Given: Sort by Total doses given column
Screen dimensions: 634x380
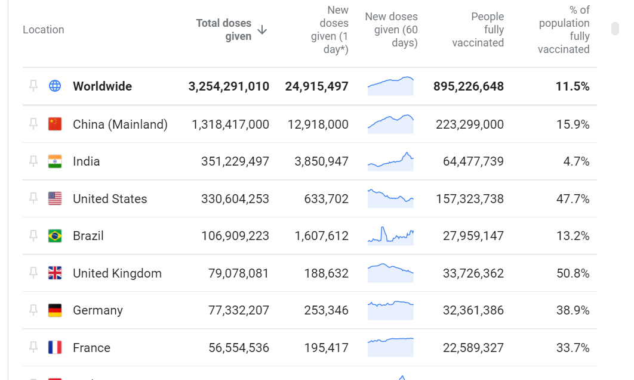Looking at the screenshot, I should pos(224,29).
